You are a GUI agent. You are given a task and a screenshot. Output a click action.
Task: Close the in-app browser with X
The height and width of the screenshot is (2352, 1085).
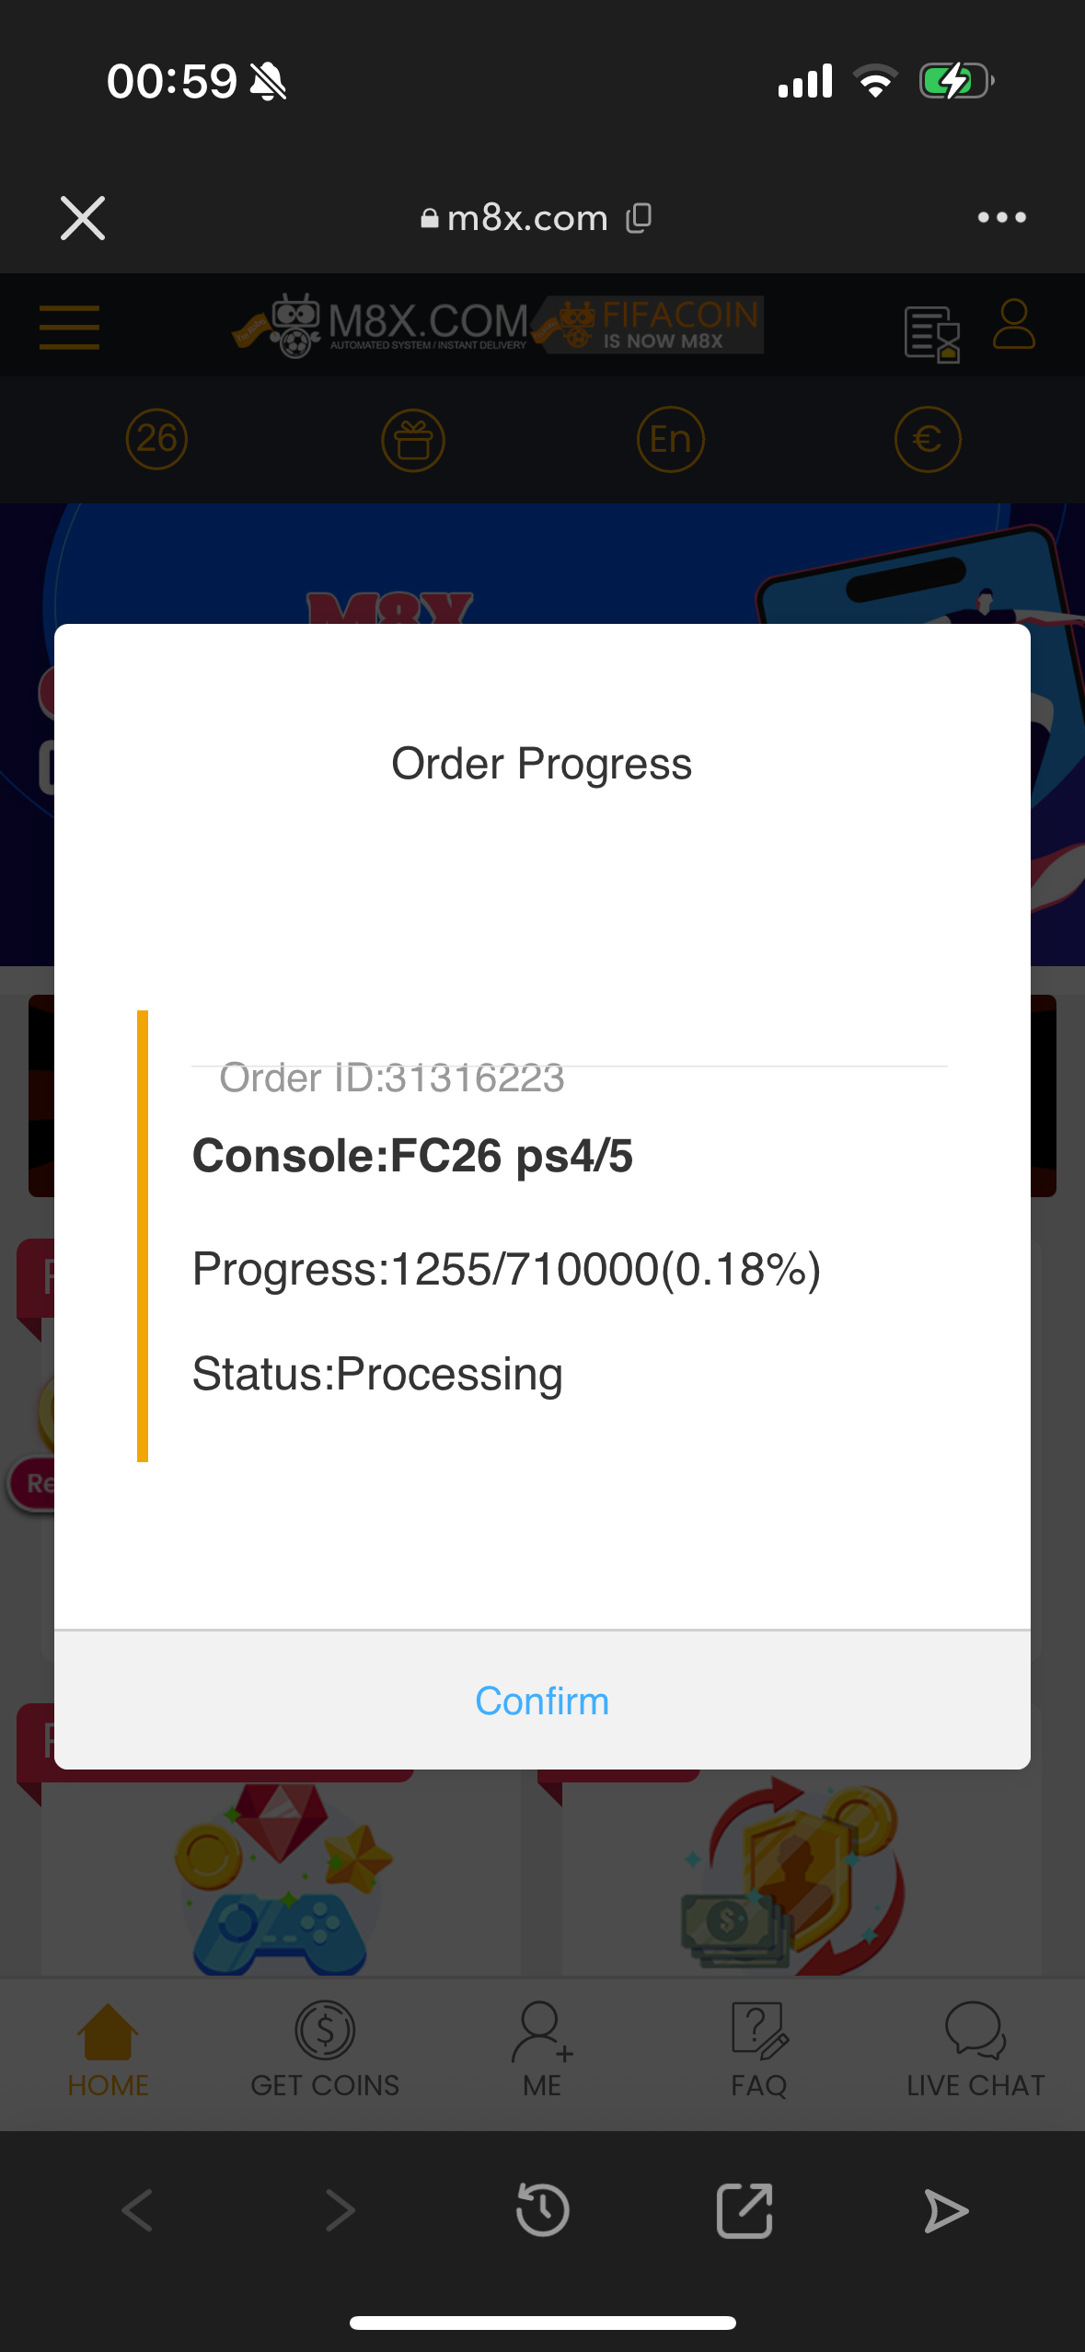coord(83,218)
